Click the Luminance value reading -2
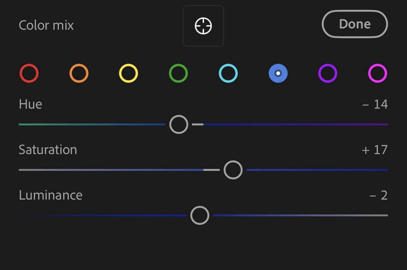This screenshot has width=407, height=270. 379,195
